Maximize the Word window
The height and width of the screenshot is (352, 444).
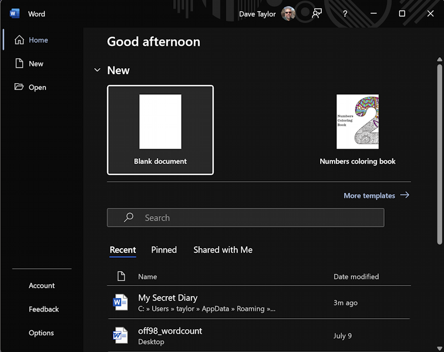pos(402,13)
